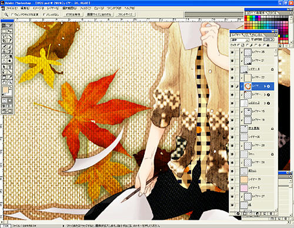This screenshot has width=294, height=228.
Task: Select the Zoom tool in the toolbox
Action: [x=10, y=82]
